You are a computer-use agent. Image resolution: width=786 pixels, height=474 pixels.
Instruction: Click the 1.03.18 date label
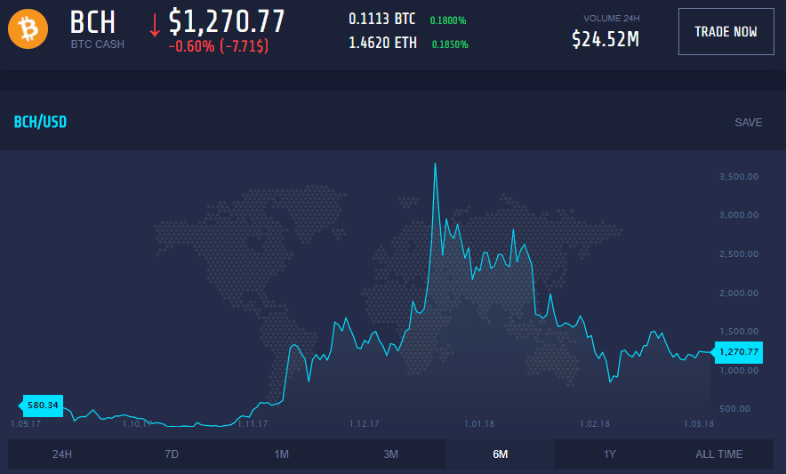point(699,424)
